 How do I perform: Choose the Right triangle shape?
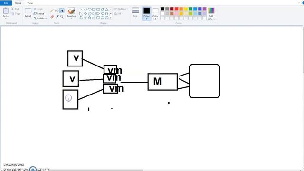tap(81, 13)
